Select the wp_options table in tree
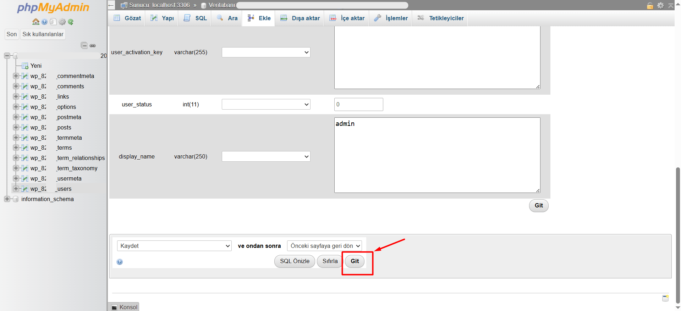This screenshot has height=311, width=681. pyautogui.click(x=66, y=107)
